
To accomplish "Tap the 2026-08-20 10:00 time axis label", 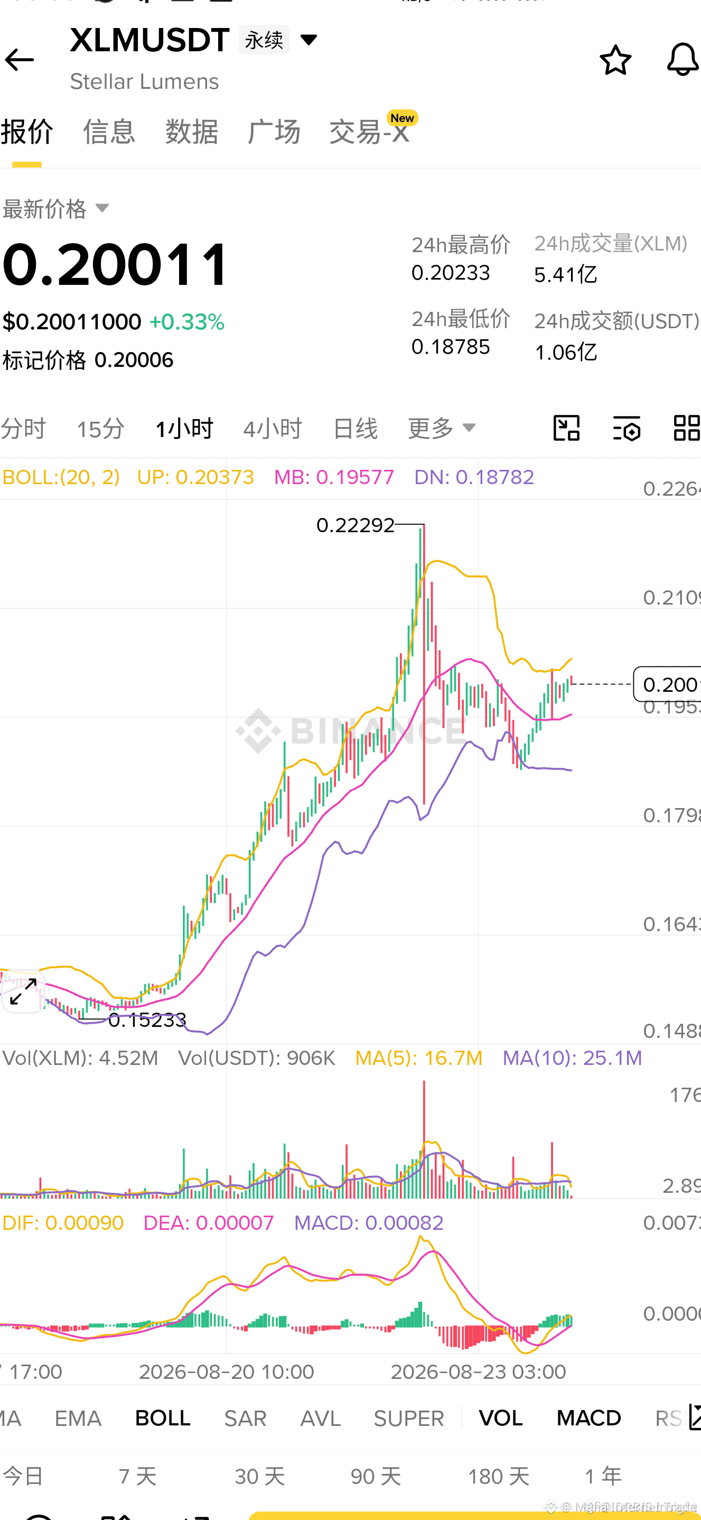I will tap(227, 1371).
